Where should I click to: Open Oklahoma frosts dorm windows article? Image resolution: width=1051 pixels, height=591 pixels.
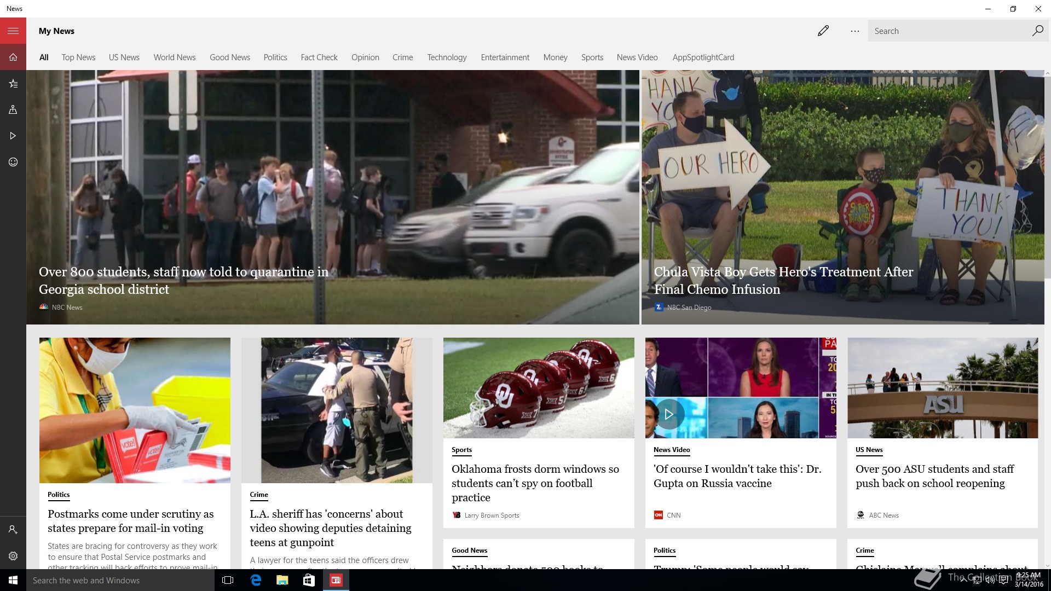535,483
